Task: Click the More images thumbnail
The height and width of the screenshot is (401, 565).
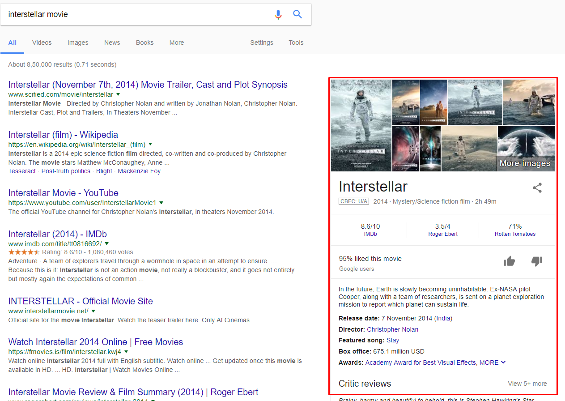Action: 526,149
